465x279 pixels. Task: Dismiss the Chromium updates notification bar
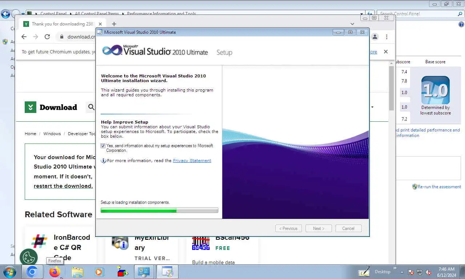coord(386,52)
